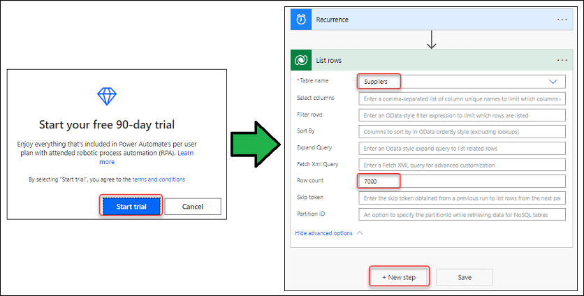Click the Row count label
584x296 pixels.
(310, 180)
